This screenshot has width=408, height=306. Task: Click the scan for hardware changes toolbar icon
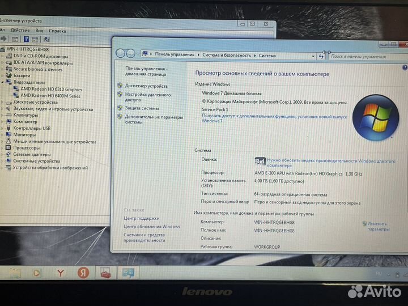point(46,40)
